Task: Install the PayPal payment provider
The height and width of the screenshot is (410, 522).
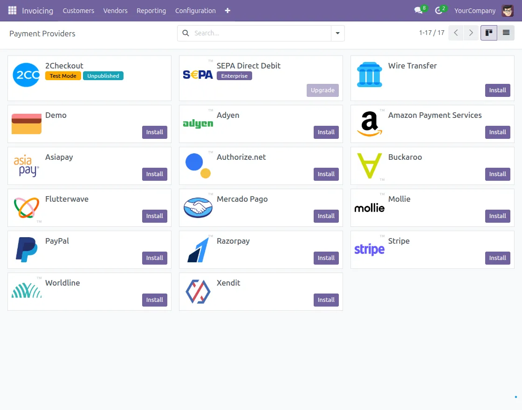Action: point(154,258)
